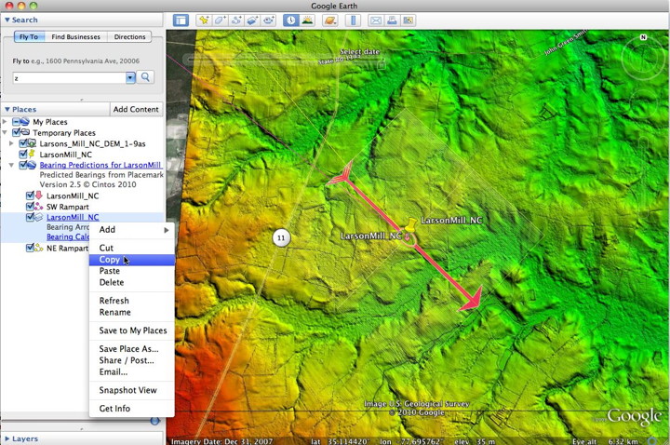
Task: Expand the Larsons_Mill_NC_DEM_1-9as folder
Action: (x=12, y=143)
